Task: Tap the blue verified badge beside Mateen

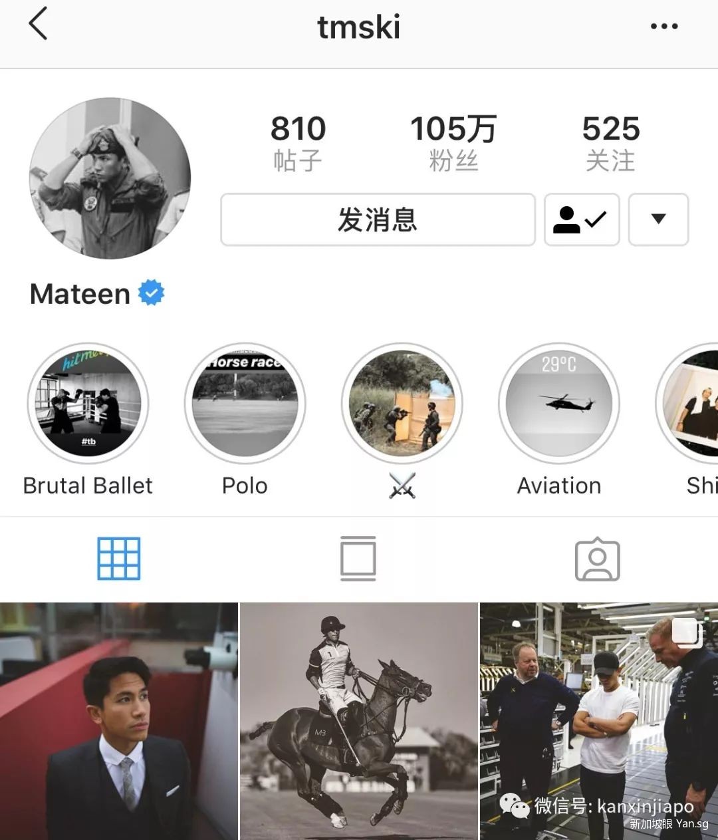Action: point(151,293)
